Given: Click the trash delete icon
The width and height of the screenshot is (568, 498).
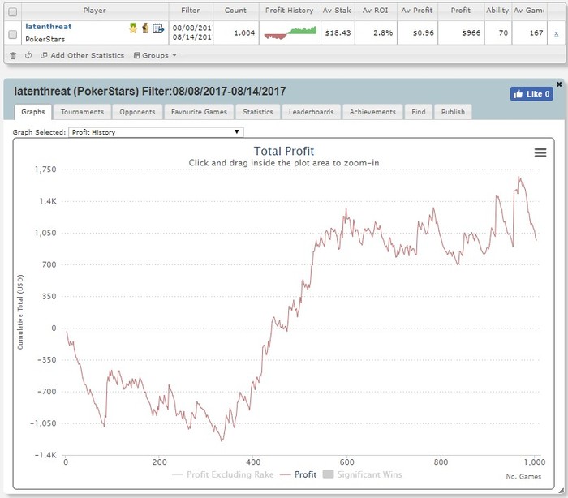Looking at the screenshot, I should pyautogui.click(x=13, y=55).
